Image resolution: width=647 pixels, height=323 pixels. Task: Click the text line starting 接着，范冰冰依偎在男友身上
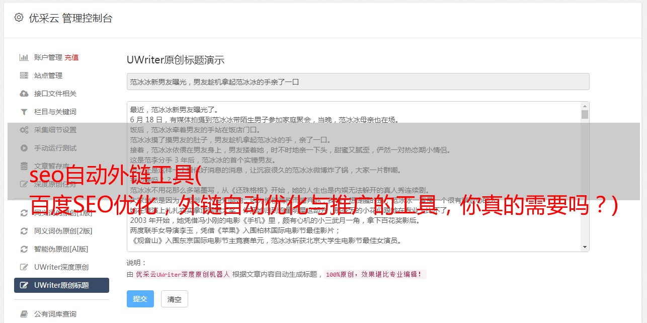pyautogui.click(x=291, y=150)
